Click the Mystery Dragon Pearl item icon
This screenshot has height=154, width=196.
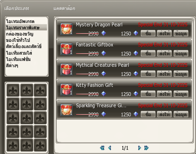pyautogui.click(x=66, y=29)
